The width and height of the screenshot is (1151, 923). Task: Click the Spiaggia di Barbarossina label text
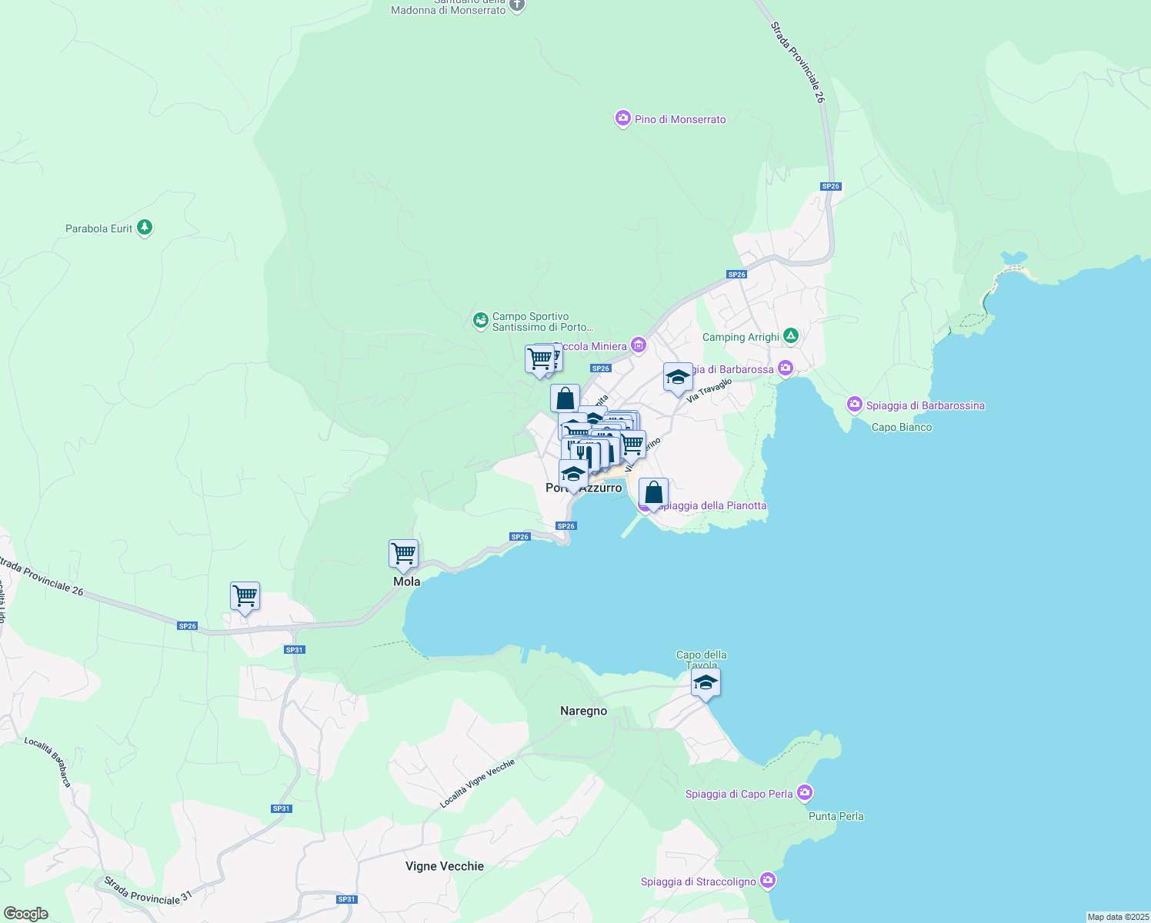click(x=926, y=405)
